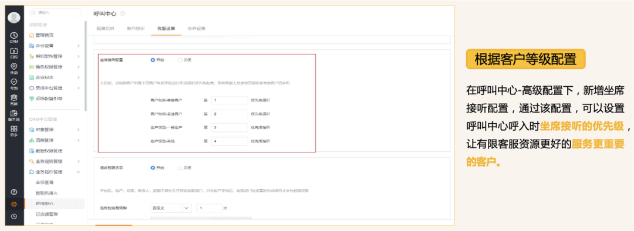Expand the 业务规则管理 chevron
Image resolution: width=634 pixels, height=231 pixels.
(79, 161)
